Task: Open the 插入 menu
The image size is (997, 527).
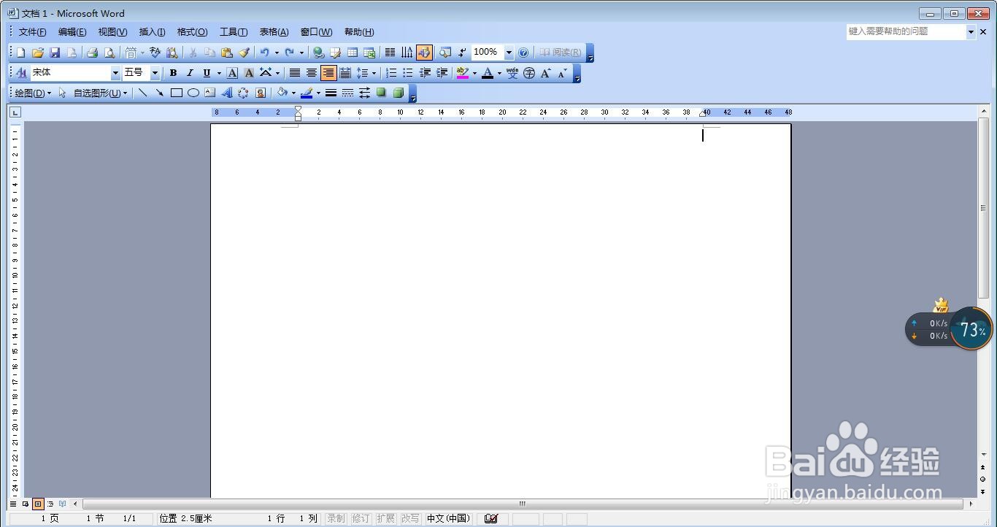Action: [x=152, y=32]
